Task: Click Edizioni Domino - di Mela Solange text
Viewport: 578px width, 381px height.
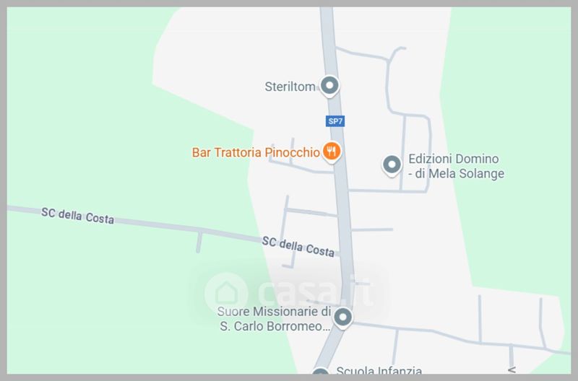Action: (456, 166)
